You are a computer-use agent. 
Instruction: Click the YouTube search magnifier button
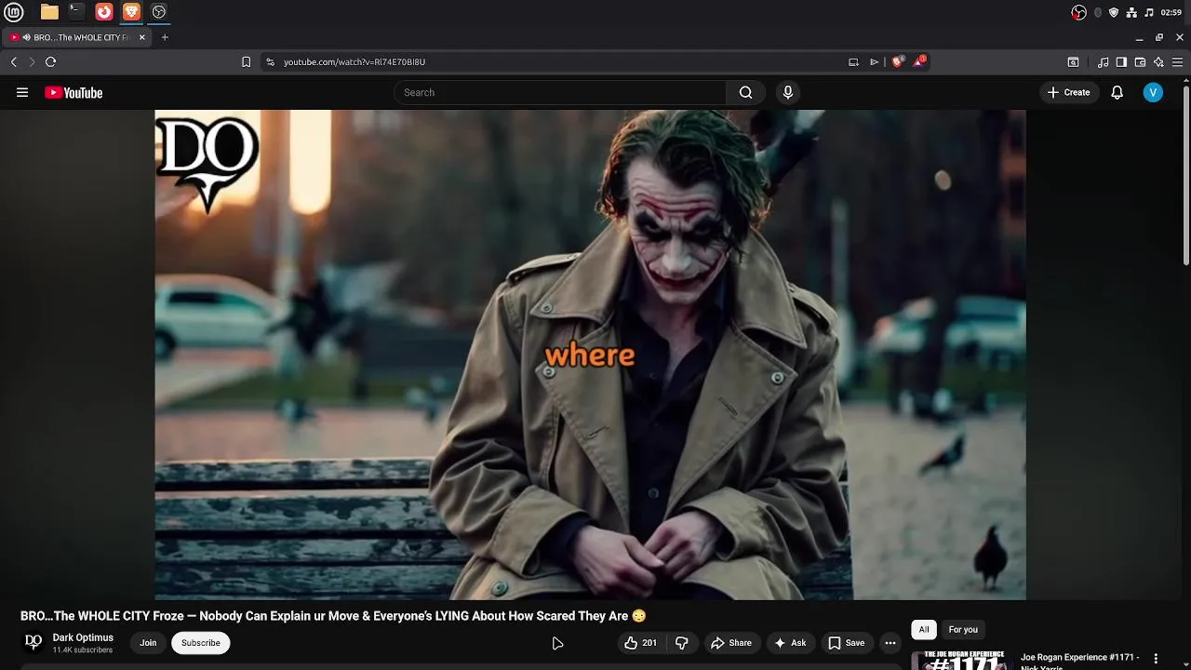click(745, 92)
